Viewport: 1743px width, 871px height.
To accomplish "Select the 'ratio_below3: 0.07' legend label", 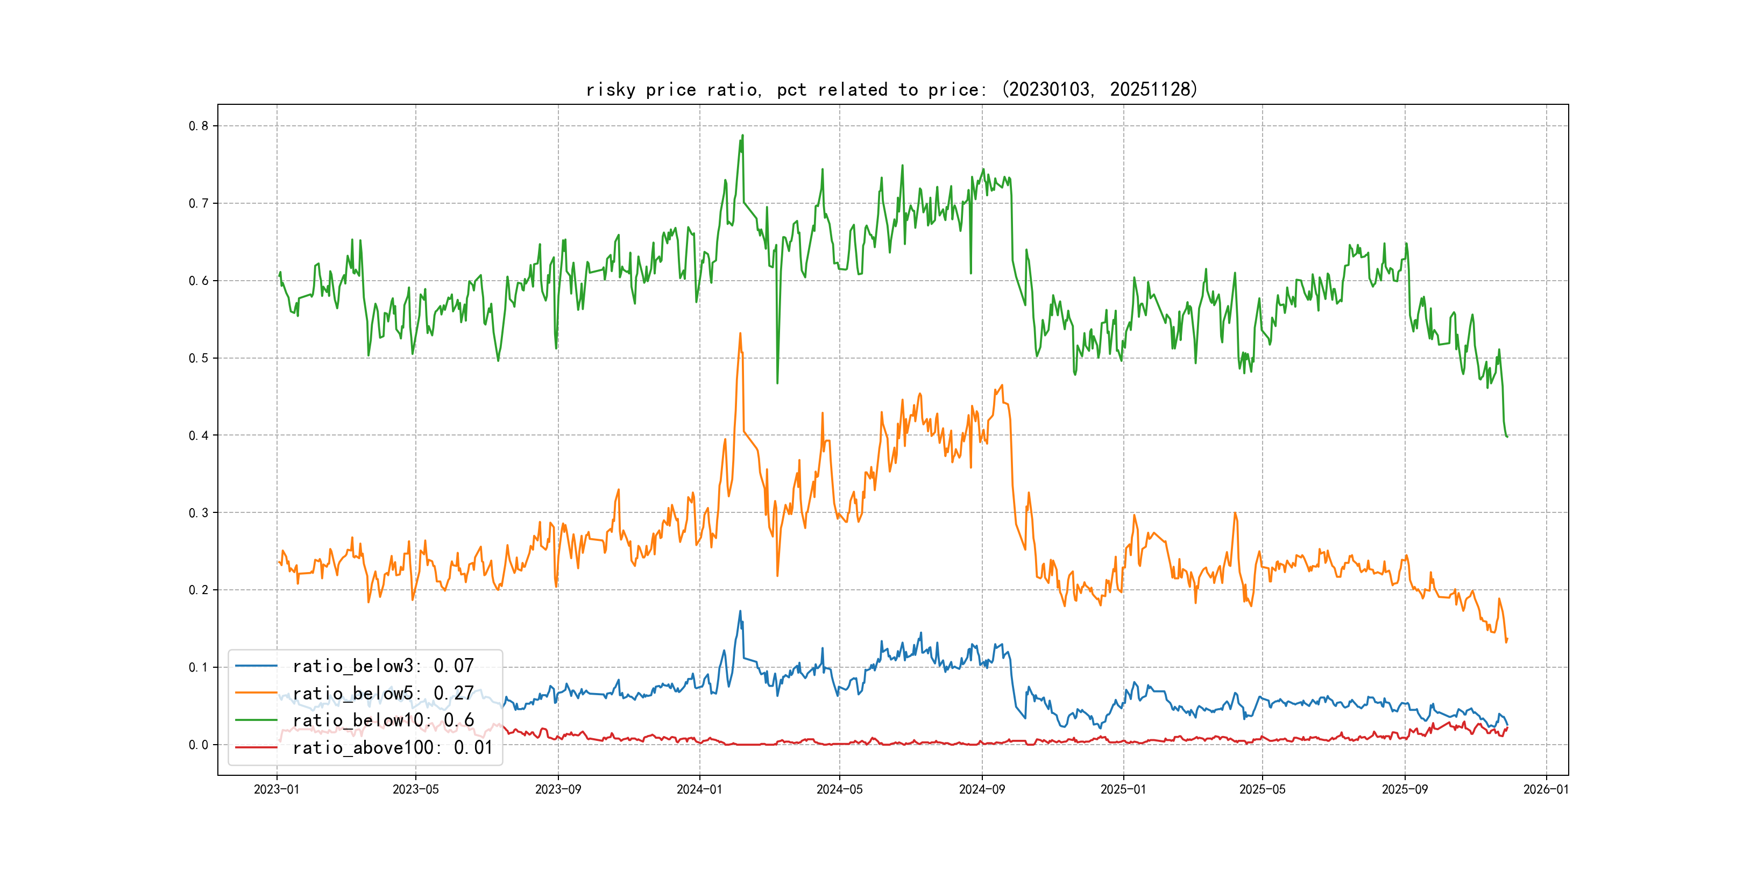I will pyautogui.click(x=383, y=666).
